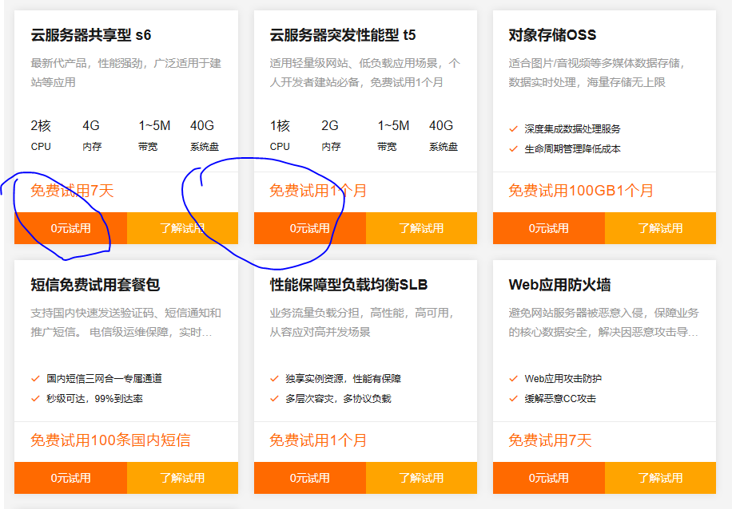Click 了解试用 for 性能保障型负载均衡SLB
Image resolution: width=732 pixels, height=509 pixels.
(422, 478)
